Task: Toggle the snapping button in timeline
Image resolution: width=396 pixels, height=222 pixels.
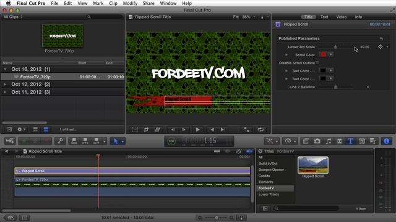Action: 249,151
